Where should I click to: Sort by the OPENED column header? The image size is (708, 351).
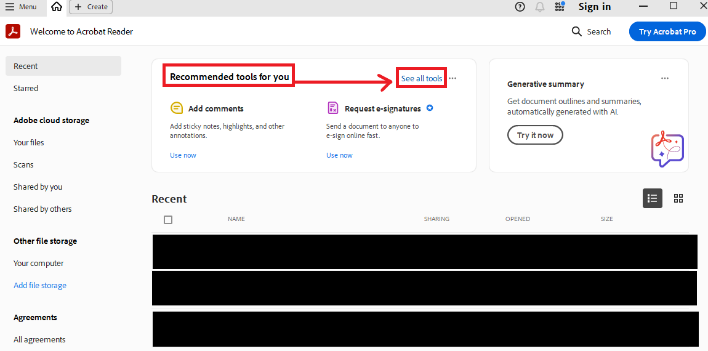517,219
